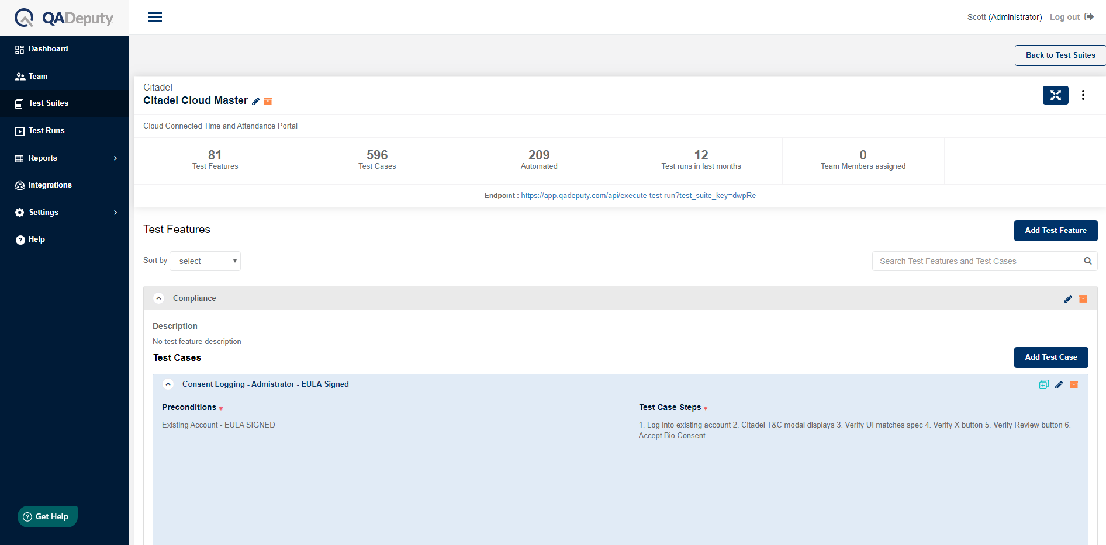Screen dimensions: 1106x545
Task: Collapse the Compliance feature section
Action: [x=158, y=298]
